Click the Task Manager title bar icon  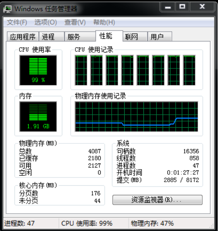click(7, 9)
